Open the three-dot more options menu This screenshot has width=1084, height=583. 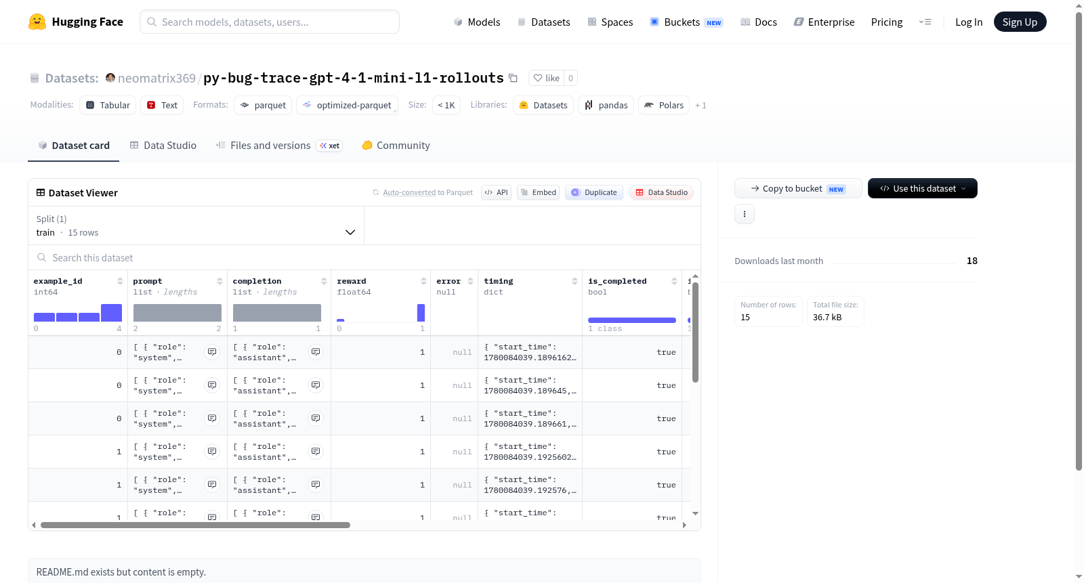pyautogui.click(x=745, y=214)
